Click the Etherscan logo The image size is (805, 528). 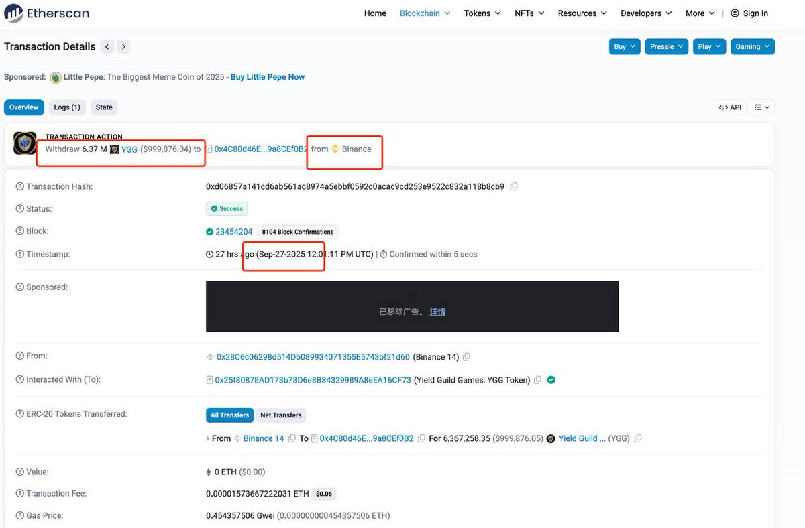pos(47,13)
